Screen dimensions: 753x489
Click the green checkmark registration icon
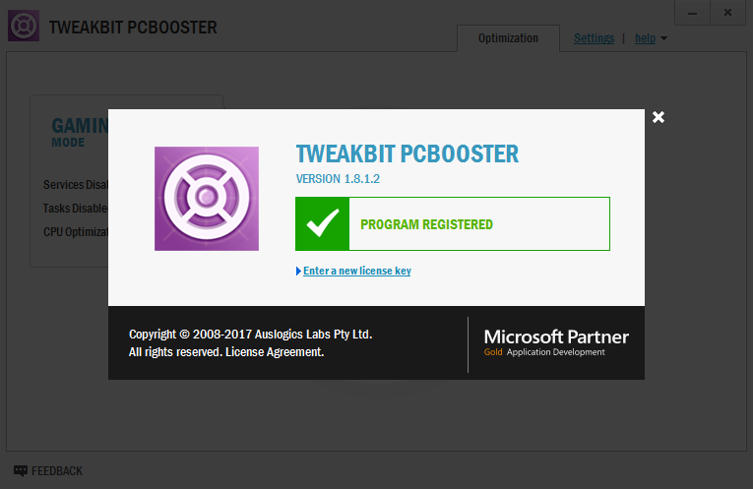(321, 224)
